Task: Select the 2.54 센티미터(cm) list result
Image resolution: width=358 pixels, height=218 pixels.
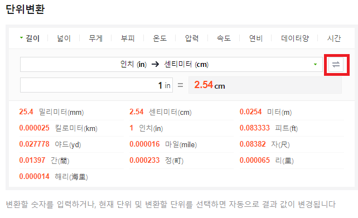Action: [161, 112]
